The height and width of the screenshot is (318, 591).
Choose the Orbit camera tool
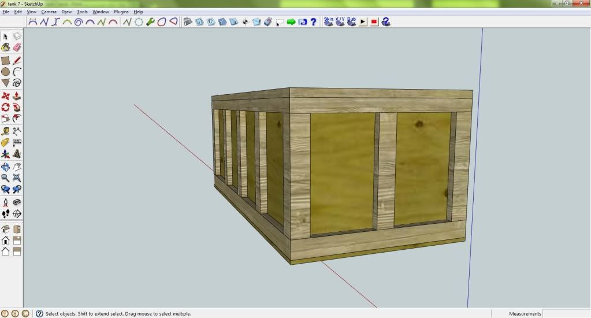tap(6, 167)
